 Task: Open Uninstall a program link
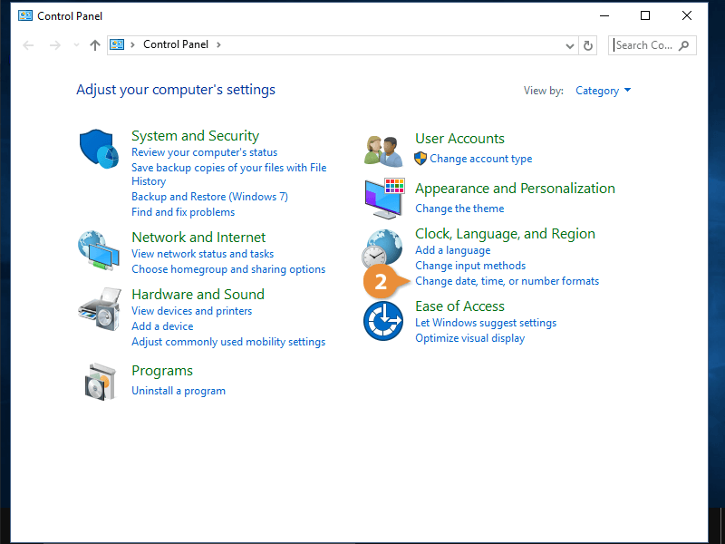click(x=179, y=391)
